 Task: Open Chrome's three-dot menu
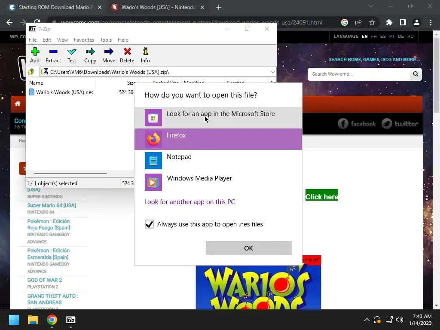click(431, 22)
